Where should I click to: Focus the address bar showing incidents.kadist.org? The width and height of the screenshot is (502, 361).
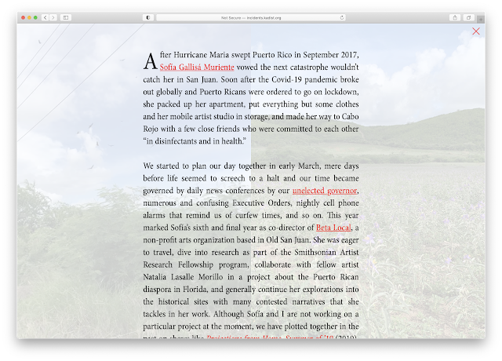(x=251, y=17)
